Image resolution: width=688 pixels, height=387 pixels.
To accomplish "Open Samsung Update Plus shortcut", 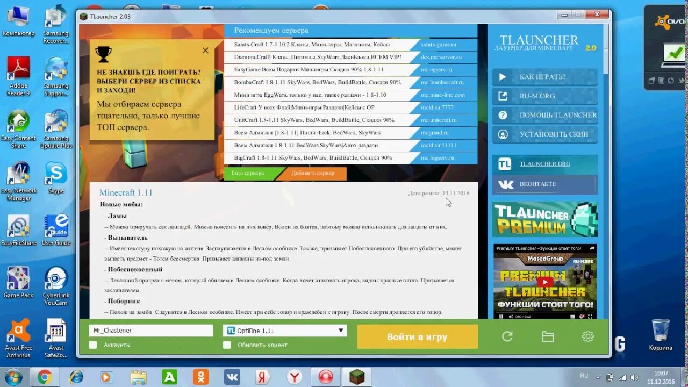I will 56,130.
